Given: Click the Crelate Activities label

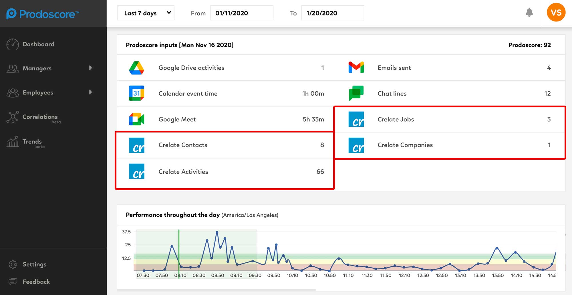Looking at the screenshot, I should pyautogui.click(x=183, y=172).
